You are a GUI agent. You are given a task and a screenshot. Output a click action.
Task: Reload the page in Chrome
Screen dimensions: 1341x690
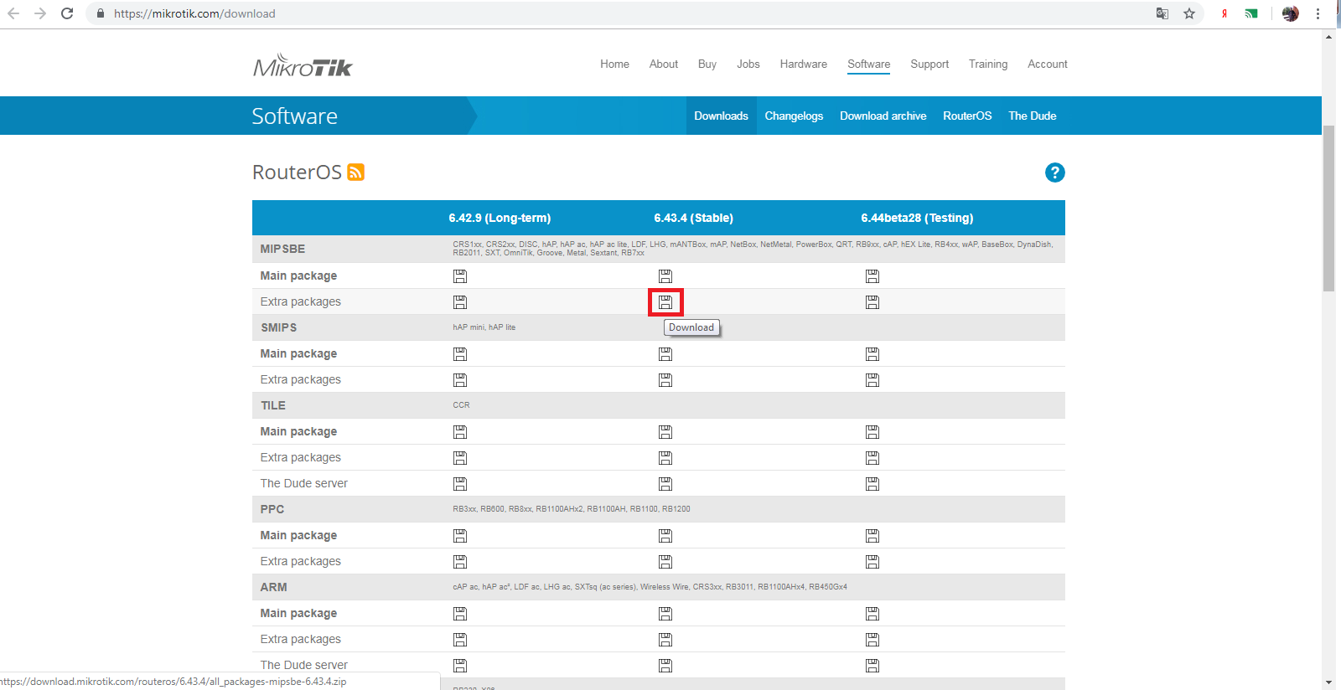click(67, 13)
